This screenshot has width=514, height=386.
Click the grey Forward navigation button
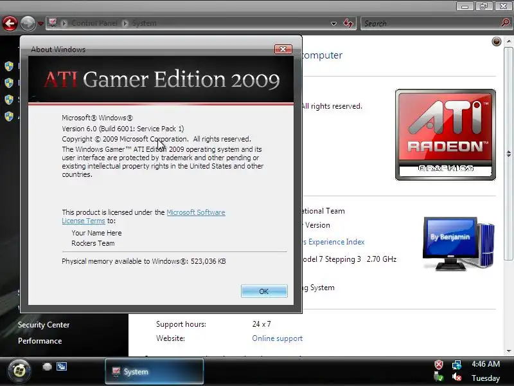(28, 23)
